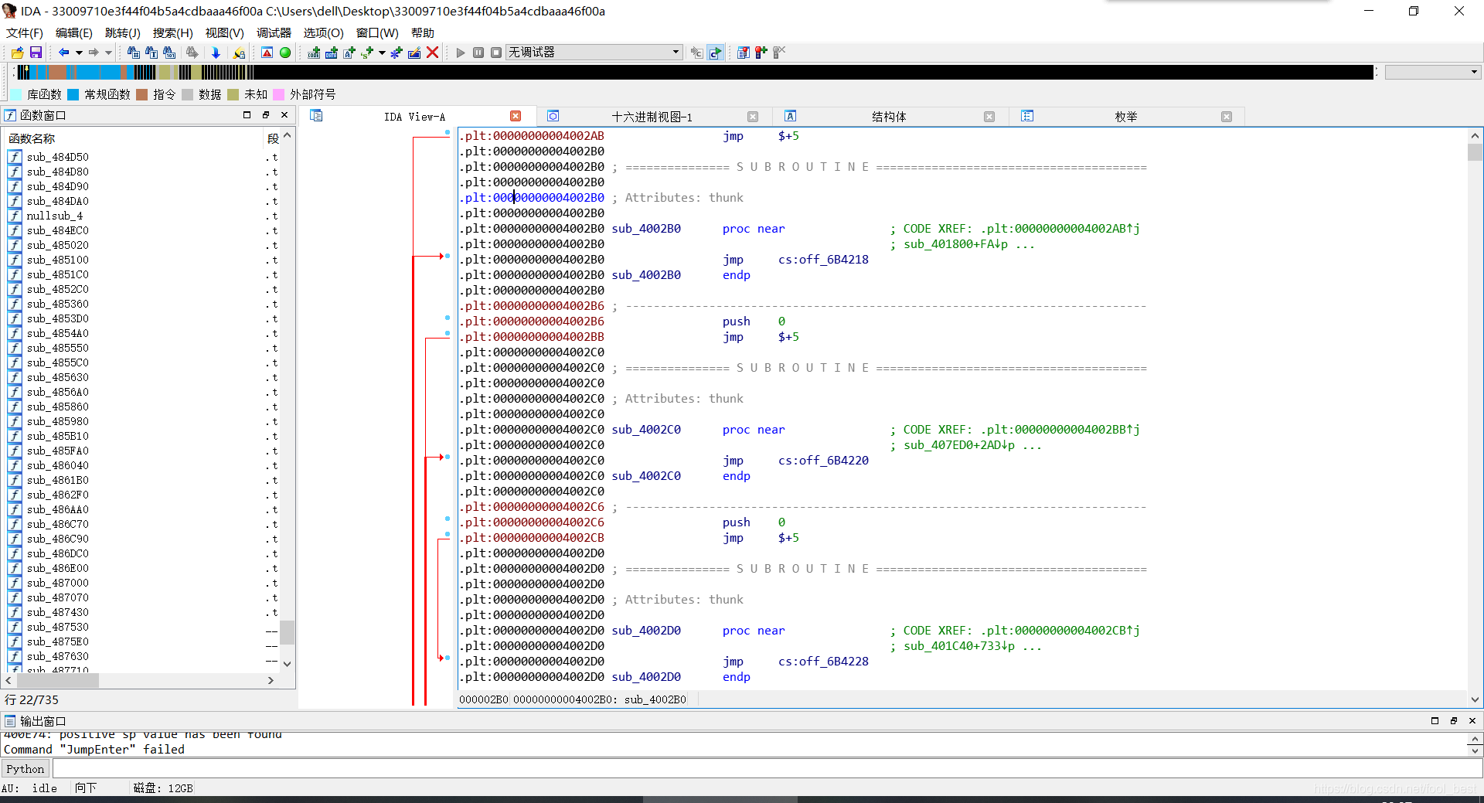This screenshot has width=1484, height=803.
Task: Maximize the 函数窗口 panel
Action: tap(247, 114)
